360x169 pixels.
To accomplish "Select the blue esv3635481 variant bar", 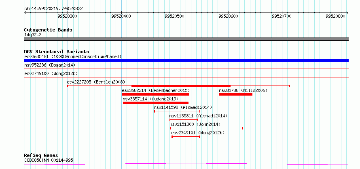I will (x=186, y=61).
